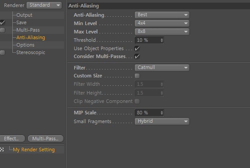Viewport: 250px width, 168px height.
Task: Click the Multi-Pass... button
Action: point(45,139)
